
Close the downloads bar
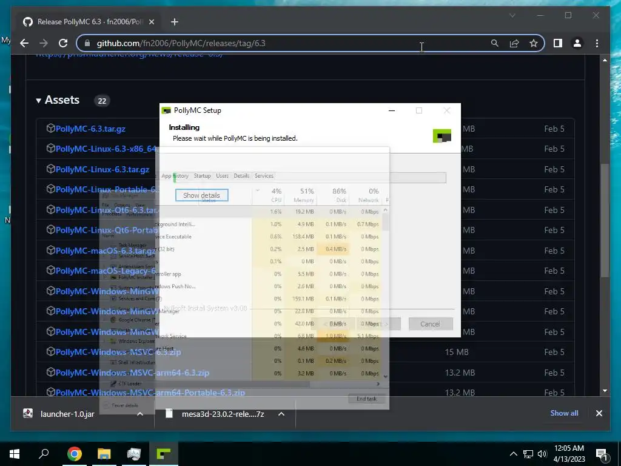(599, 413)
